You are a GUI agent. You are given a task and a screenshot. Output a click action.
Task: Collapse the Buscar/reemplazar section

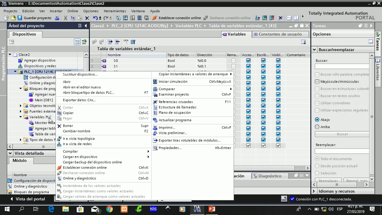(314, 50)
